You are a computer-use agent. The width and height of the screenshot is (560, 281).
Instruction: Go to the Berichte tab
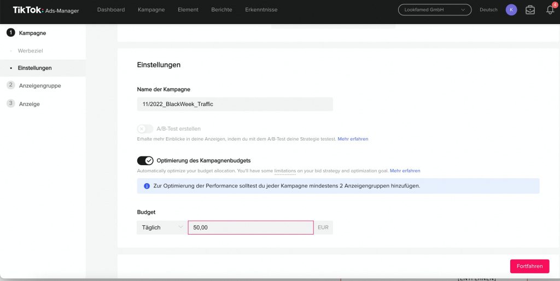pos(221,10)
